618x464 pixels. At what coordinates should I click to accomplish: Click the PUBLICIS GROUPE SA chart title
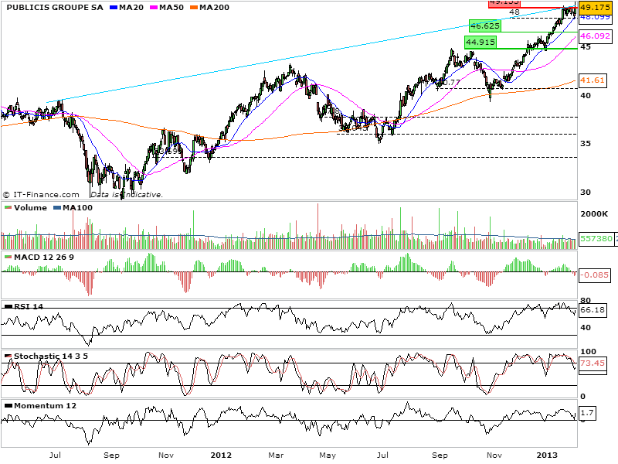click(x=55, y=8)
